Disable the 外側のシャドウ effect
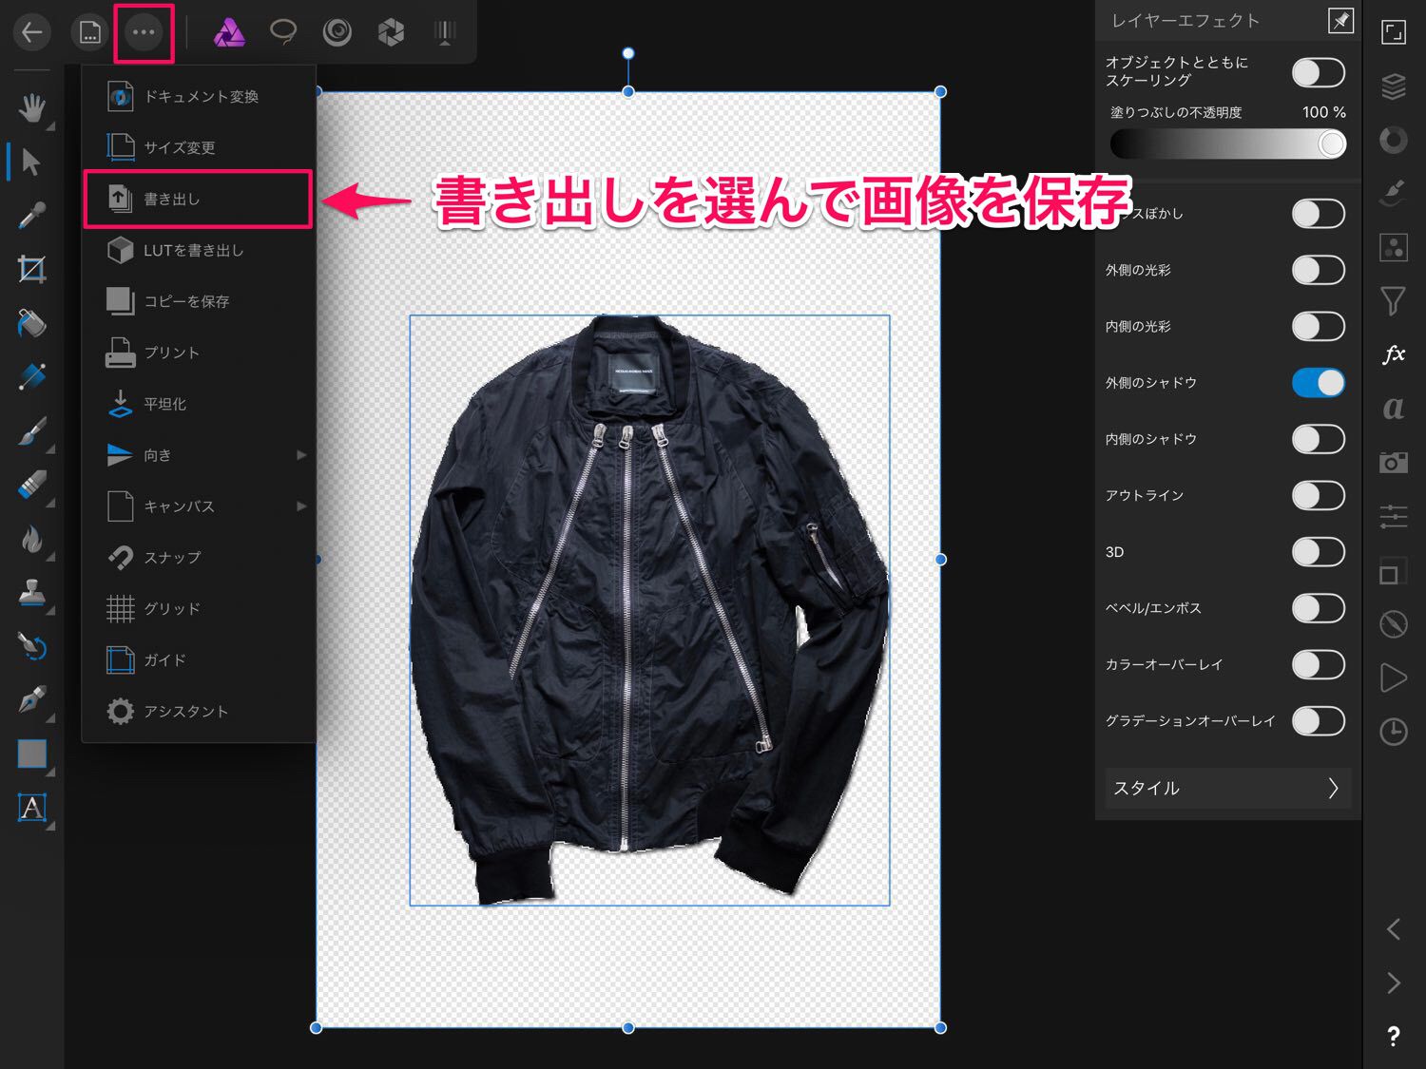Viewport: 1426px width, 1069px height. pos(1318,383)
